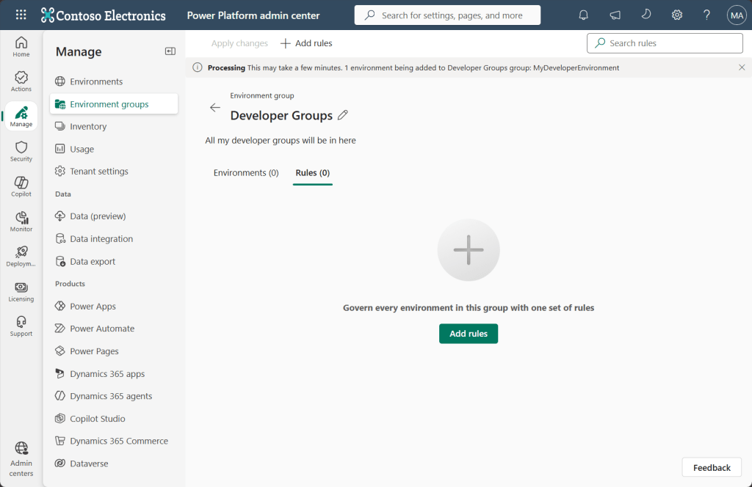Click the megaphone announcements icon
Image resolution: width=752 pixels, height=487 pixels.
[615, 15]
